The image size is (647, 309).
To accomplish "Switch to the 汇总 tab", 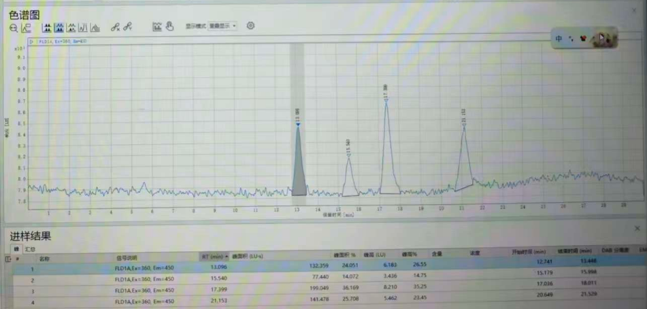I will (31, 249).
